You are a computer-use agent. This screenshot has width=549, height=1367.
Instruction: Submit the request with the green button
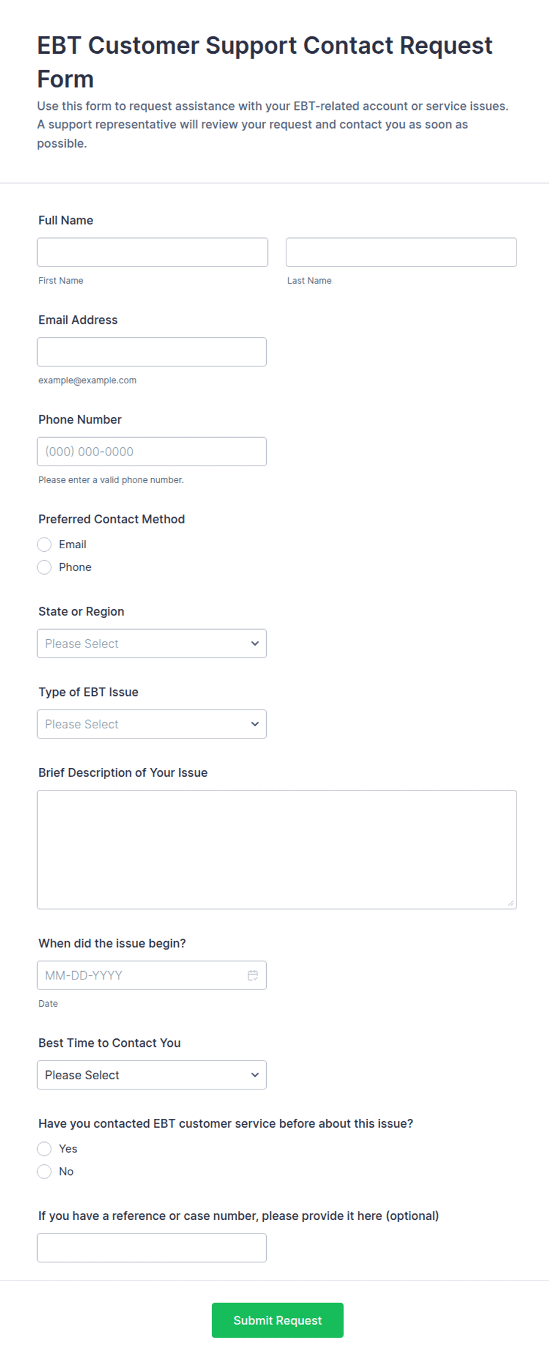(x=277, y=1320)
